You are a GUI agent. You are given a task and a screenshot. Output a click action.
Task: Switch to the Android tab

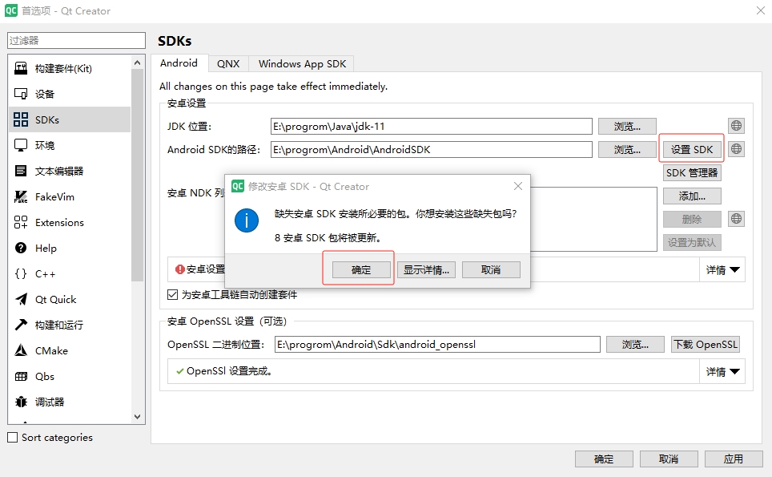click(179, 63)
